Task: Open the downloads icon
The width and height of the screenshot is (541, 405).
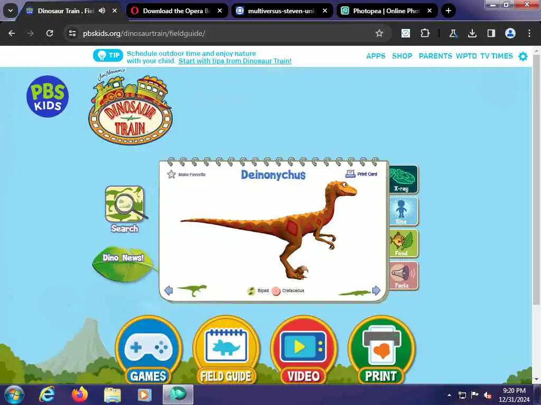Action: tap(472, 33)
